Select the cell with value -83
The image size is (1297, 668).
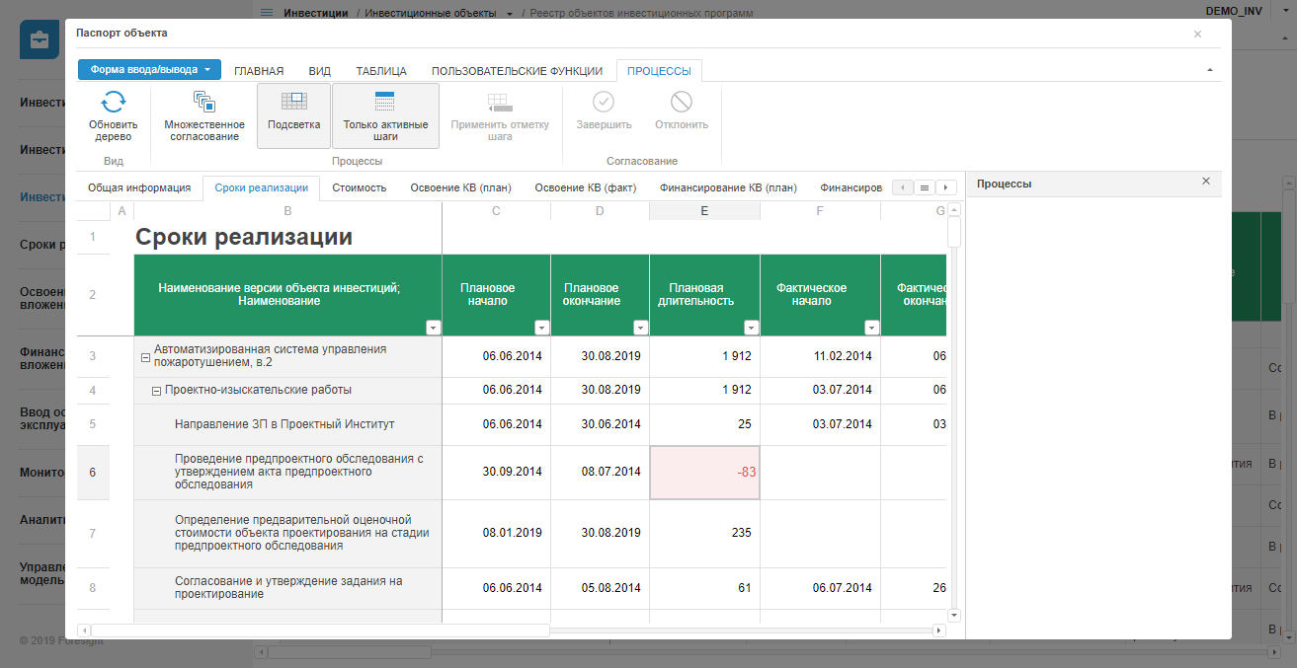(704, 473)
